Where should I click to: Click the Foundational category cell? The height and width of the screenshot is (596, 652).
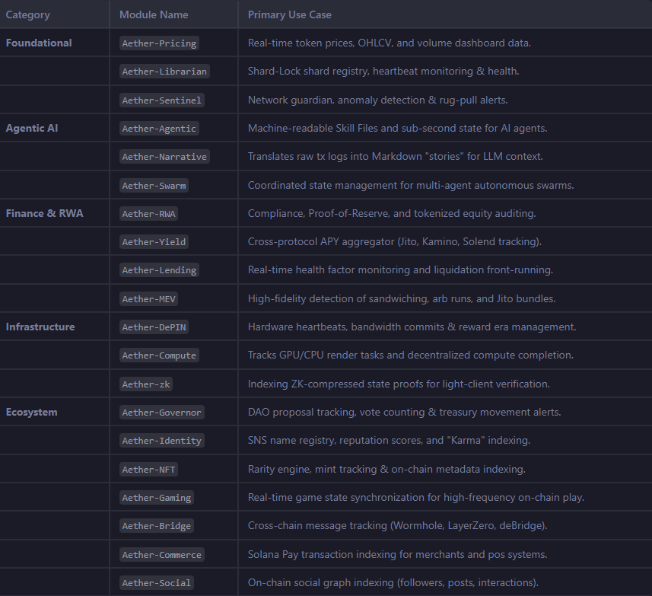tap(39, 43)
